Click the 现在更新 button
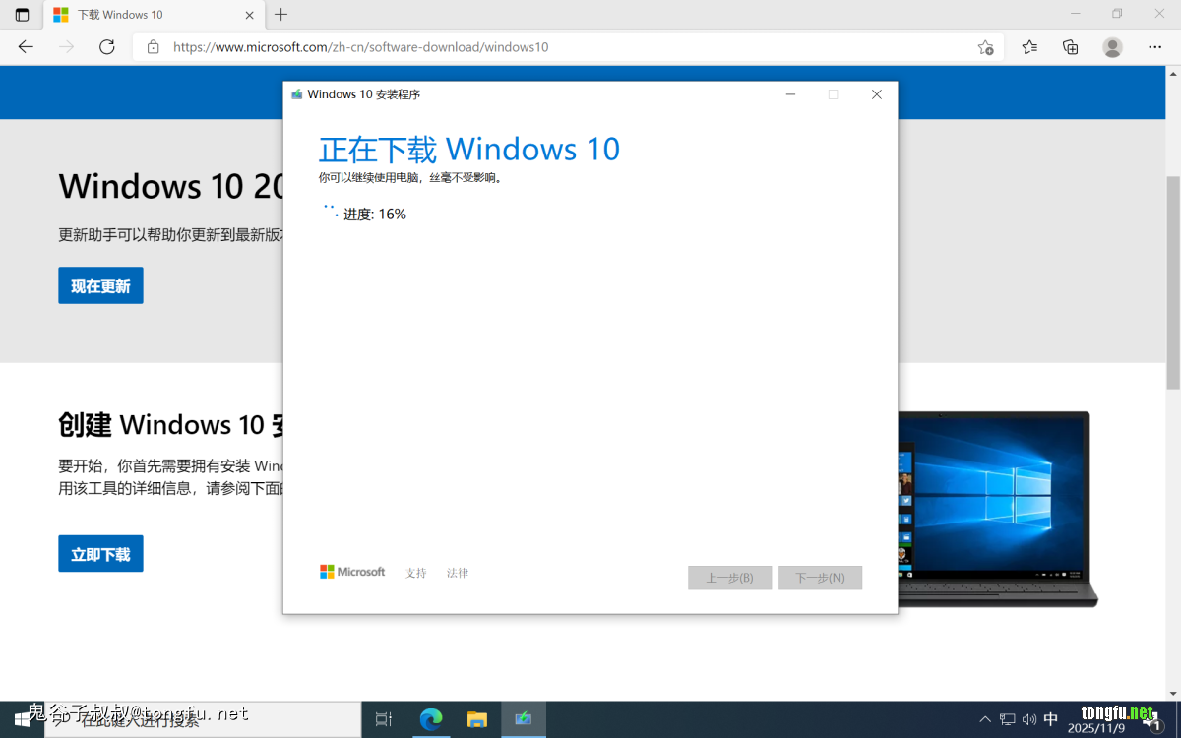This screenshot has height=738, width=1181. click(x=100, y=285)
